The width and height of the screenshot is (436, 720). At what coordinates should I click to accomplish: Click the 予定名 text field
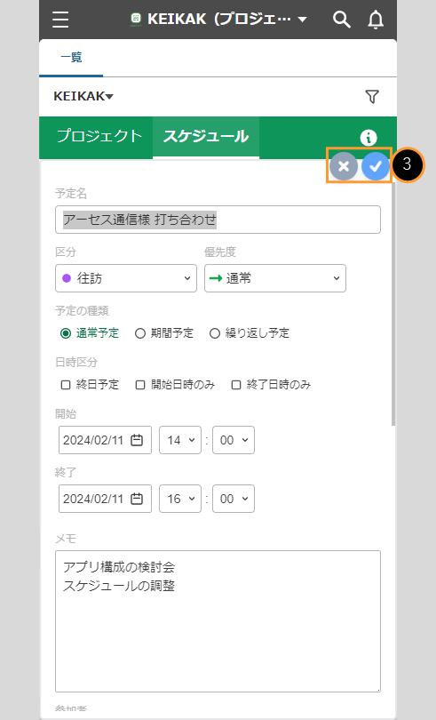click(x=218, y=220)
